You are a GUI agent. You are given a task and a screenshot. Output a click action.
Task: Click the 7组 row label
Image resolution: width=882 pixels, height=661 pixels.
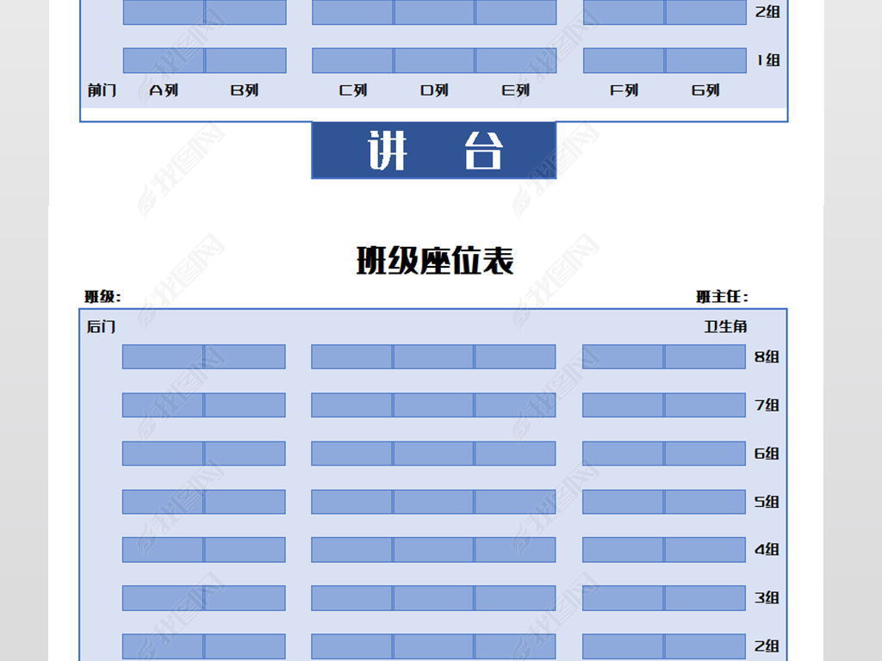(767, 405)
